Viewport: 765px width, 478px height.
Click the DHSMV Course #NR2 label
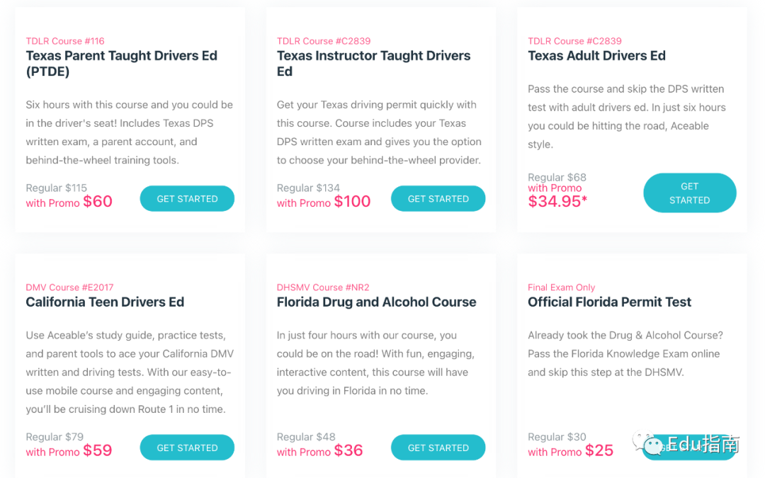tap(323, 288)
